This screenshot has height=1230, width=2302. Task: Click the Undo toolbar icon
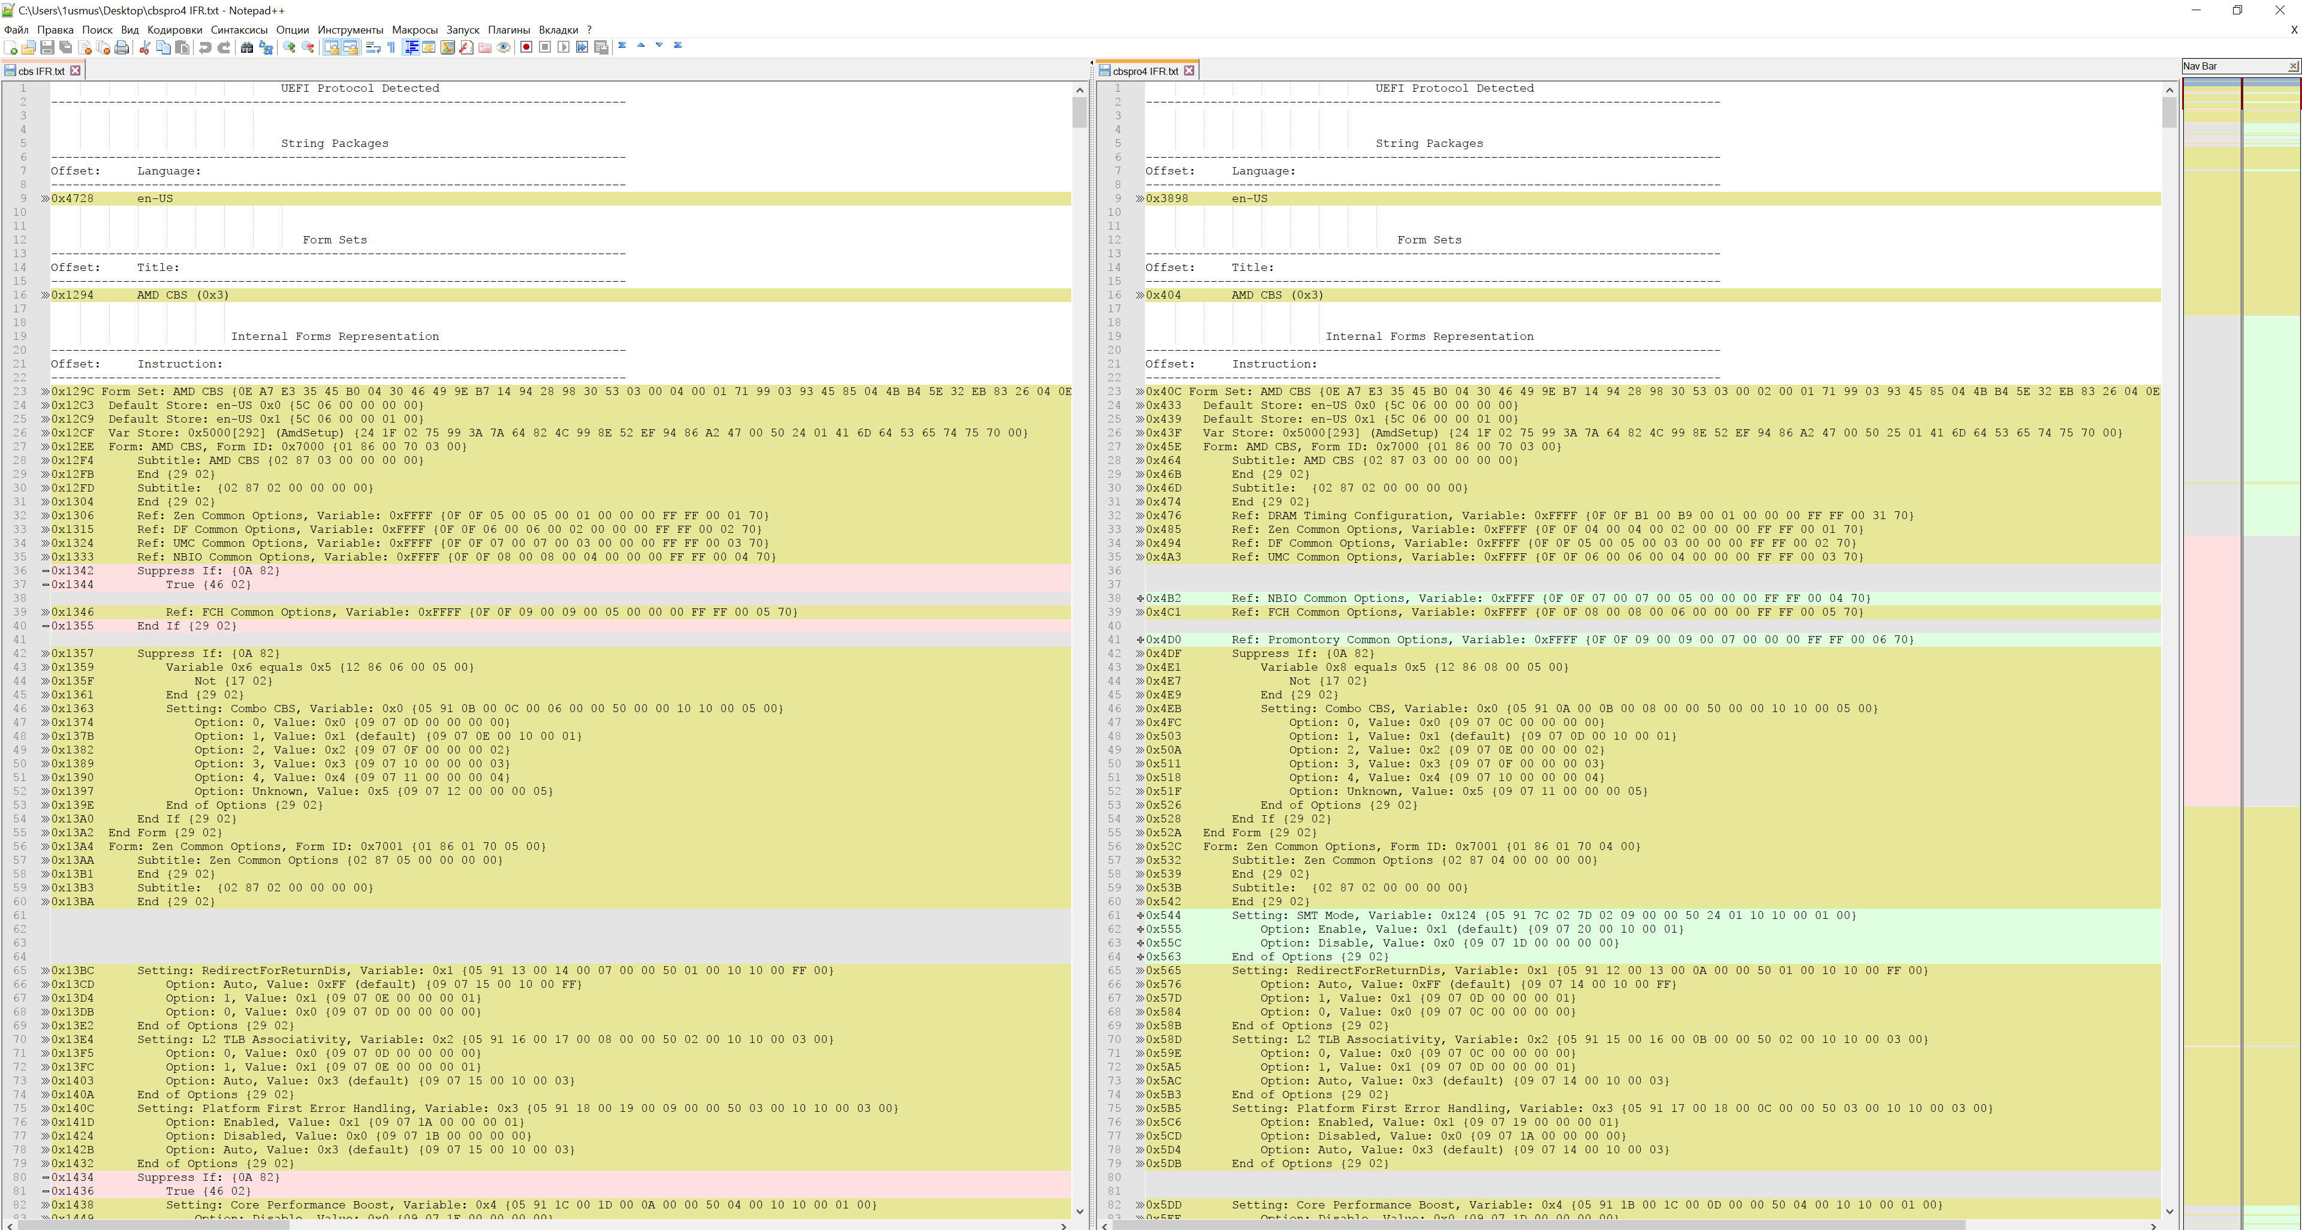point(206,47)
